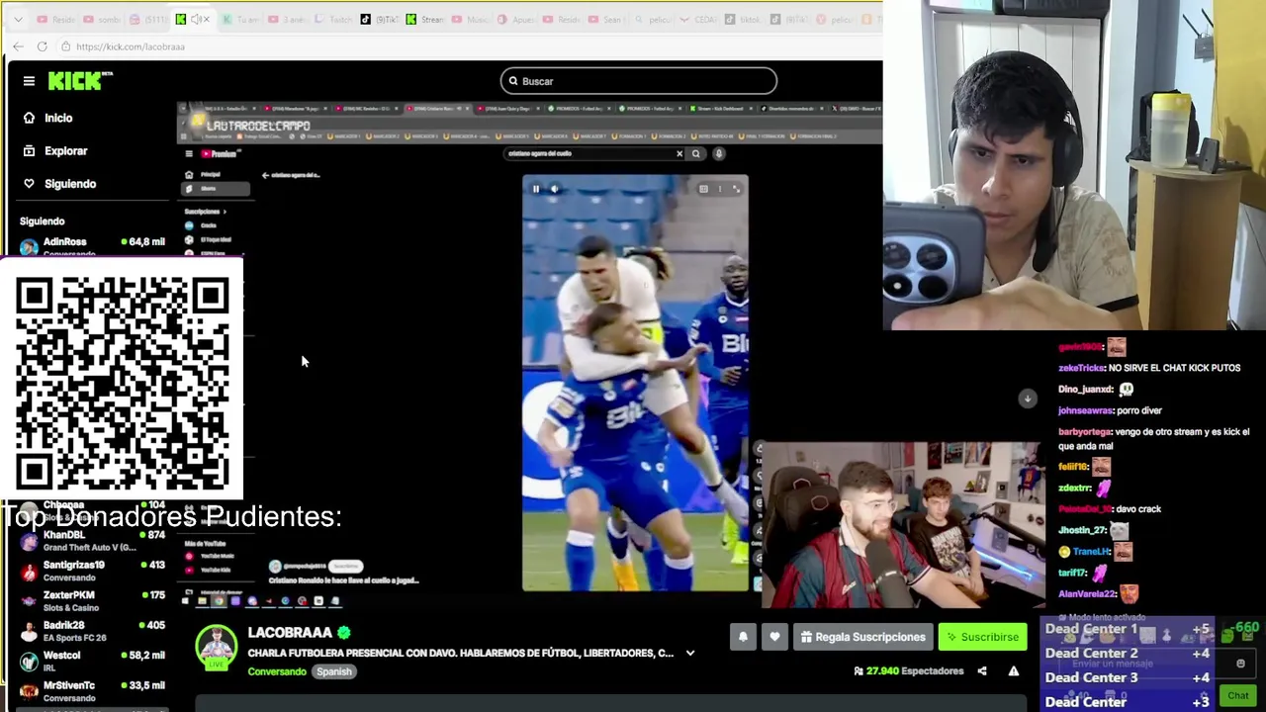Click the report warning triangle icon

1014,671
